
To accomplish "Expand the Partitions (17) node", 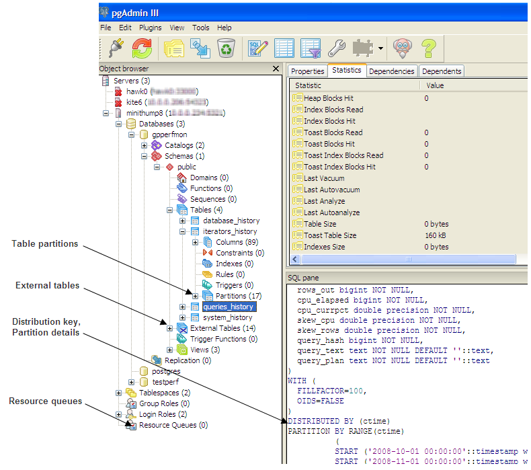I will click(196, 296).
